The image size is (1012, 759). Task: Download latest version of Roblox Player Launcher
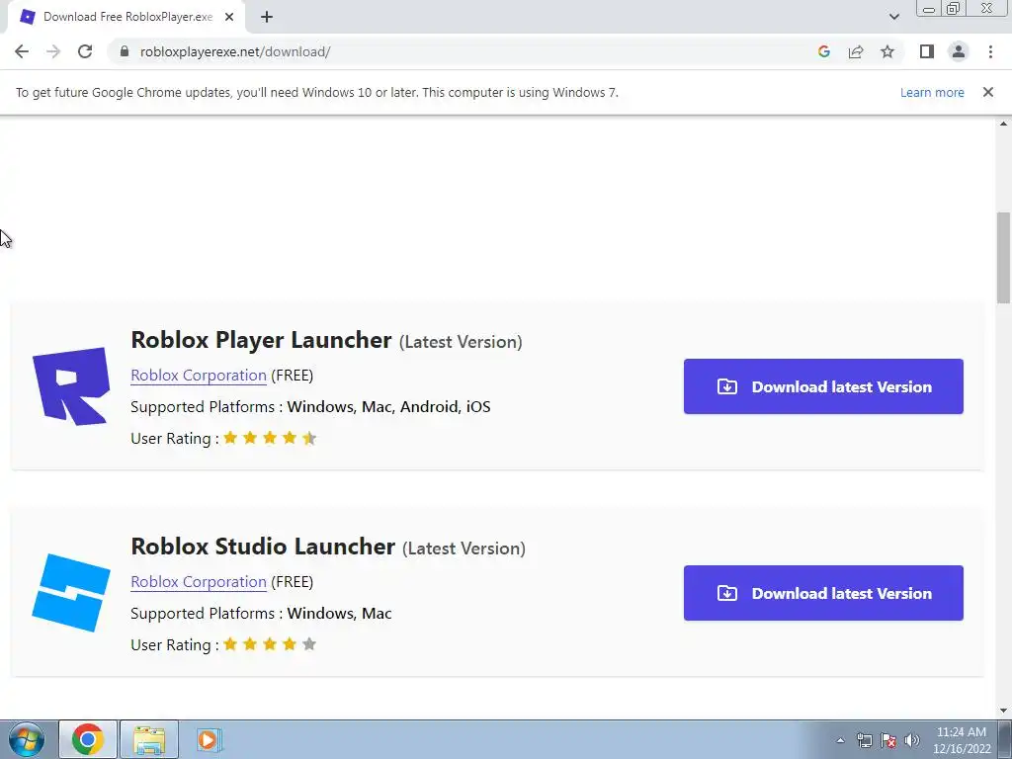(x=823, y=386)
